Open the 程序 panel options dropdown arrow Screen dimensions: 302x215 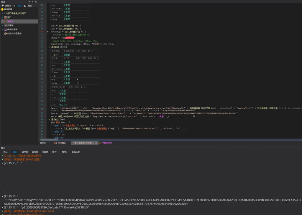30,2
